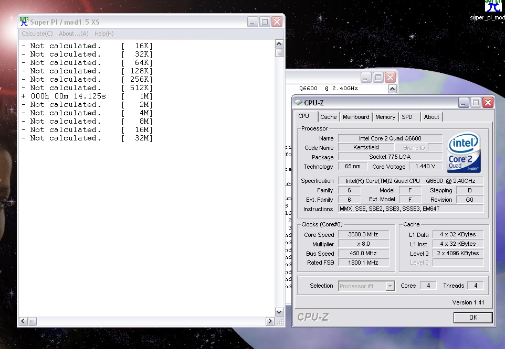
Task: Click the scroll up arrow in background window
Action: click(392, 89)
